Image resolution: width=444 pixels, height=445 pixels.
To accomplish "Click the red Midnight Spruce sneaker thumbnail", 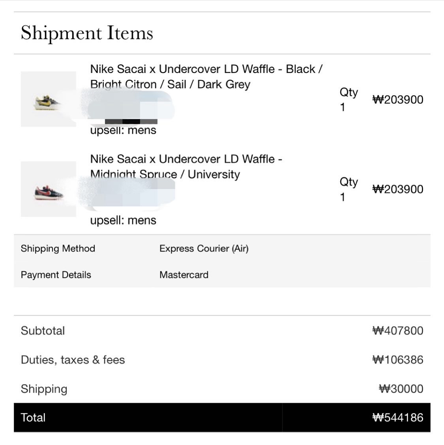I will [x=48, y=189].
